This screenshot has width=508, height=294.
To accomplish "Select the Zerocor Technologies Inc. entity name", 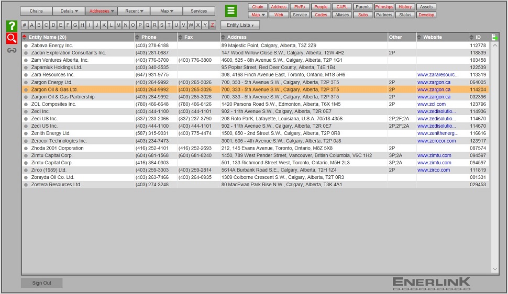I will pyautogui.click(x=59, y=141).
